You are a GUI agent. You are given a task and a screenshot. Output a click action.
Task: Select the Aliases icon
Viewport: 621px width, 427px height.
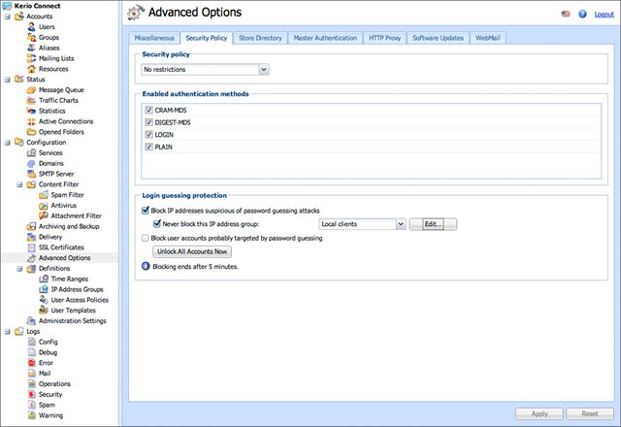[x=32, y=48]
